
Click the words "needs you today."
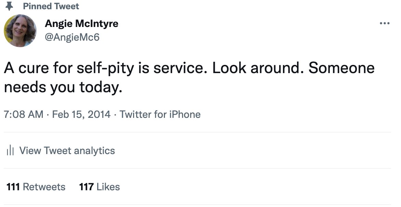pos(63,88)
